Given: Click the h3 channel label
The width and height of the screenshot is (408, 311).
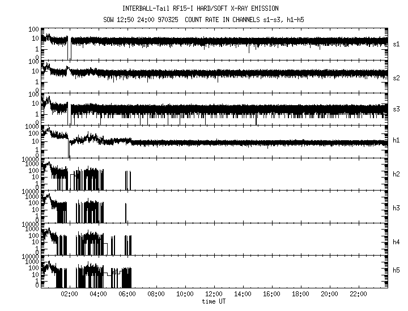Looking at the screenshot, I should point(396,208).
